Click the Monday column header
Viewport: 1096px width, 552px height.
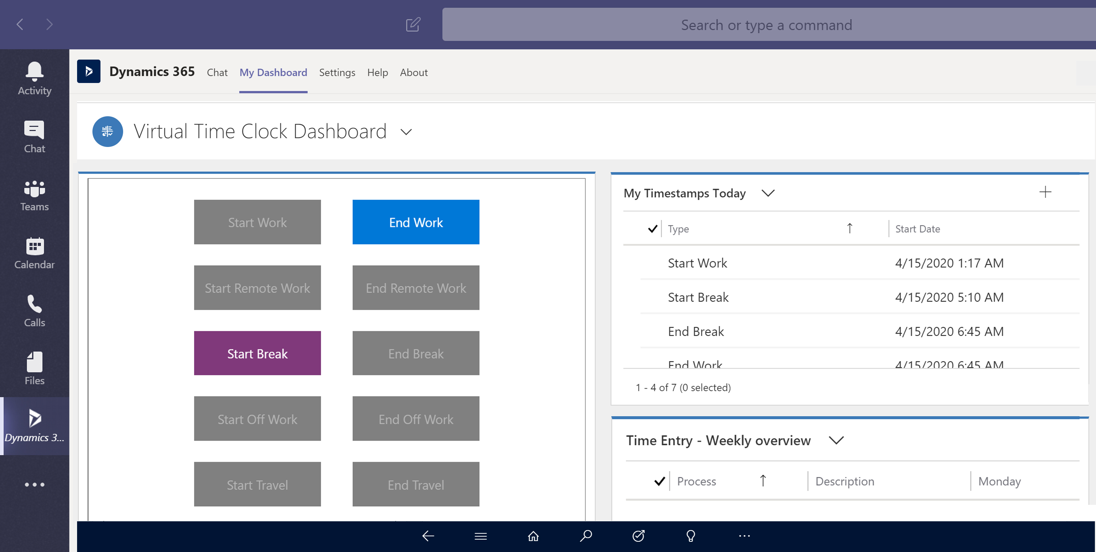[1000, 481]
